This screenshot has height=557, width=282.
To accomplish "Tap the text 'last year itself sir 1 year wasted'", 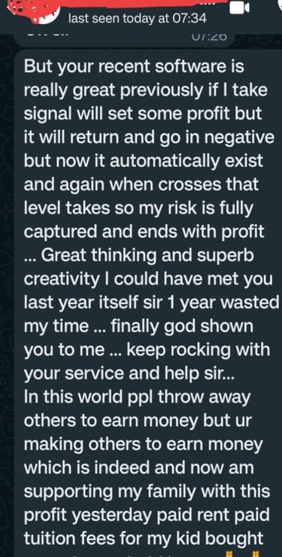I will tap(152, 303).
